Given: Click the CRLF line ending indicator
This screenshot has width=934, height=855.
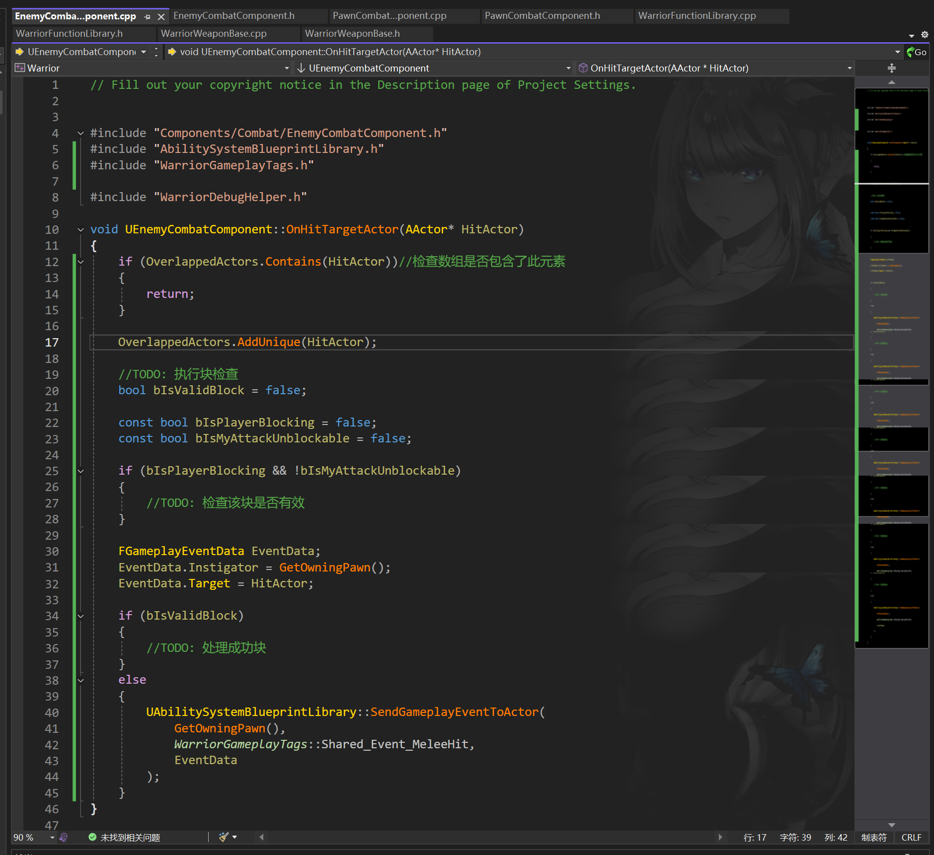Looking at the screenshot, I should coord(912,838).
